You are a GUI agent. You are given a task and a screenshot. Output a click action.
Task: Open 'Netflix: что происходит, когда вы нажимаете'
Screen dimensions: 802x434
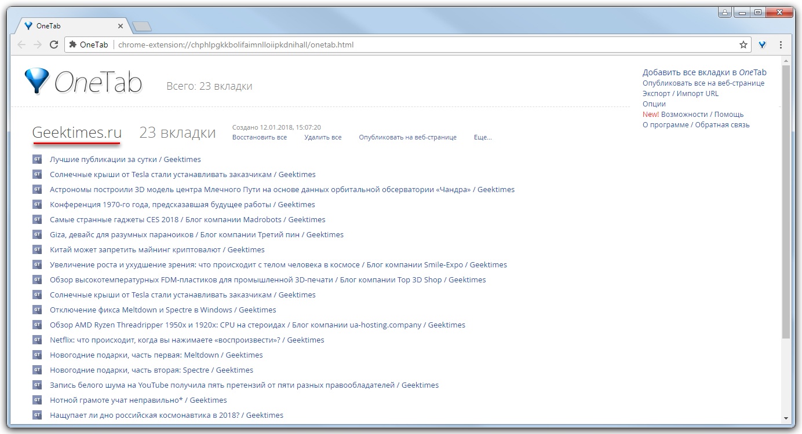[187, 340]
